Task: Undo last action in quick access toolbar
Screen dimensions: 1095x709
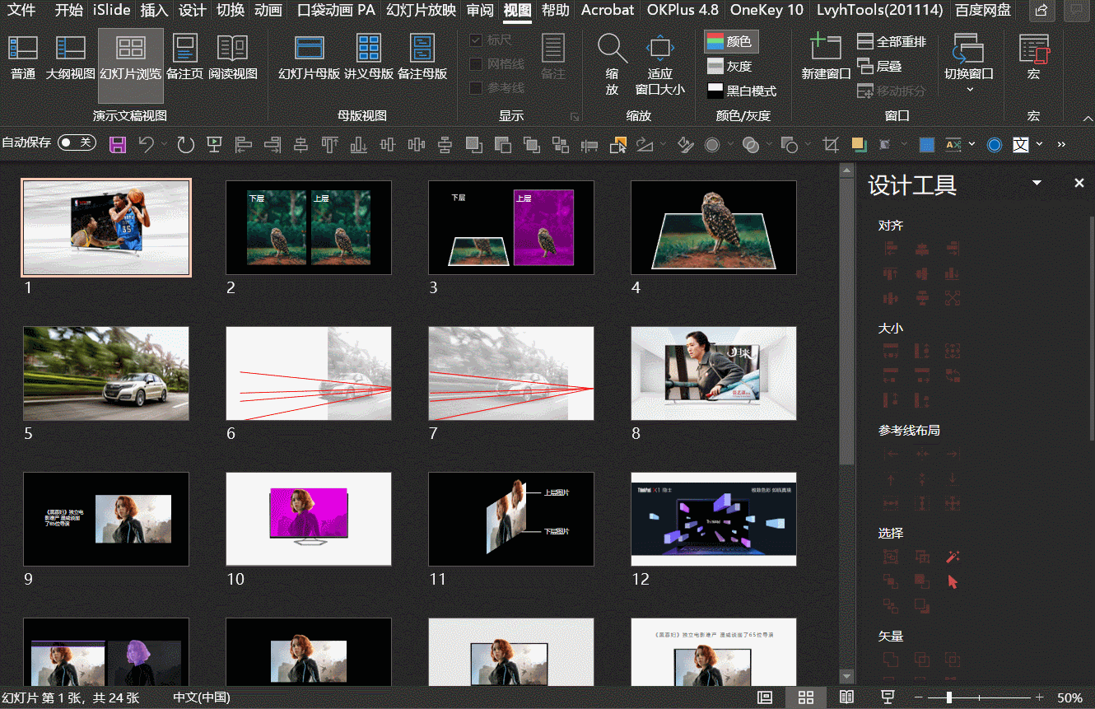Action: tap(147, 145)
